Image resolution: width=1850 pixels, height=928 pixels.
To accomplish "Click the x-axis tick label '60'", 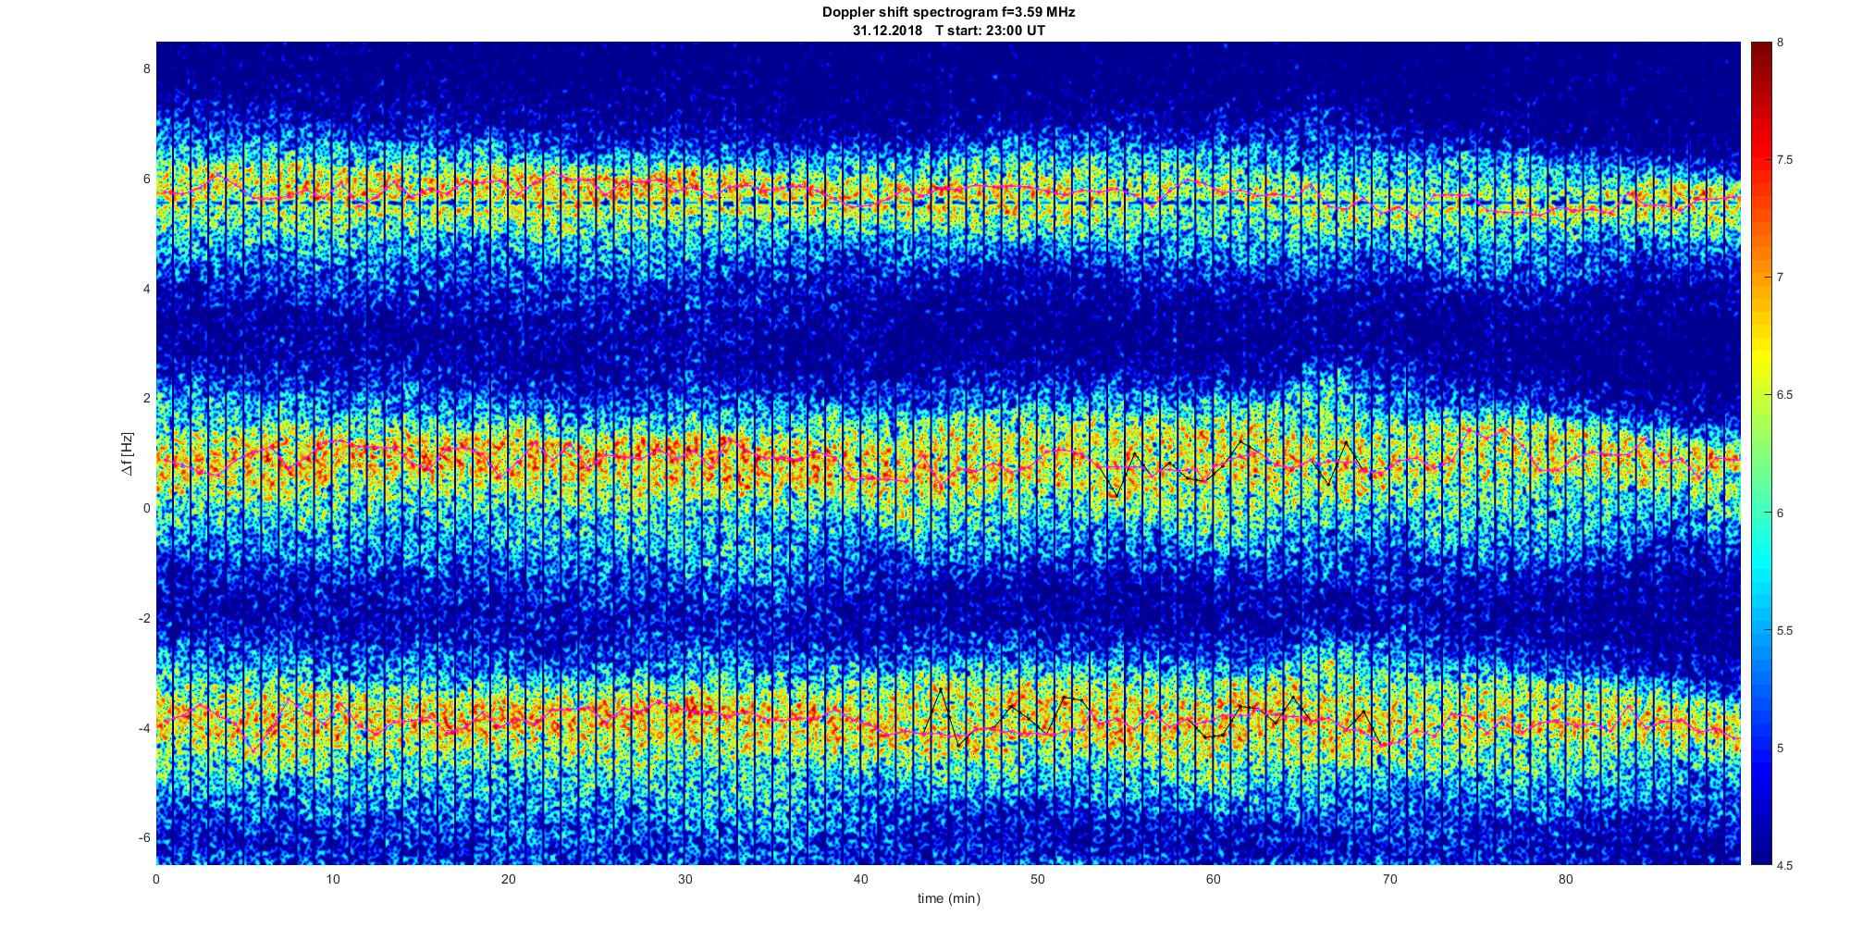I will click(1214, 879).
